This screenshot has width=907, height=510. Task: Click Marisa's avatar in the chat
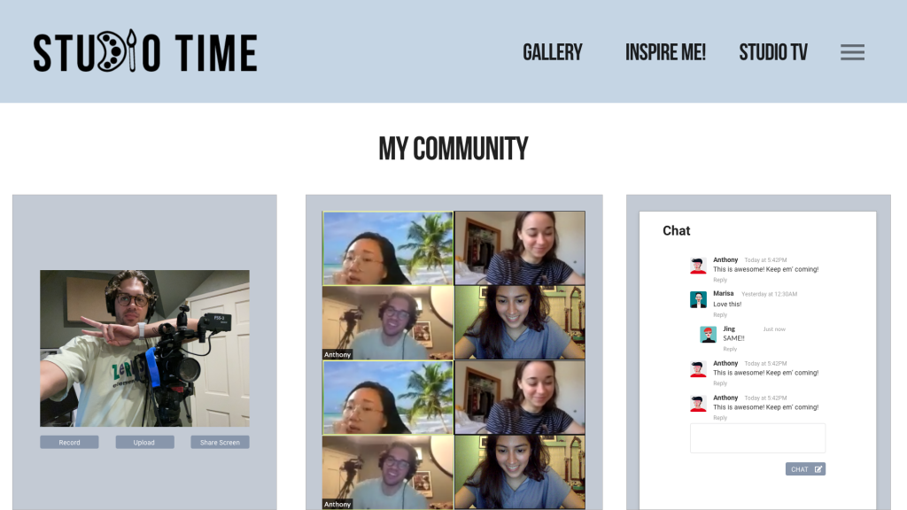(x=698, y=299)
